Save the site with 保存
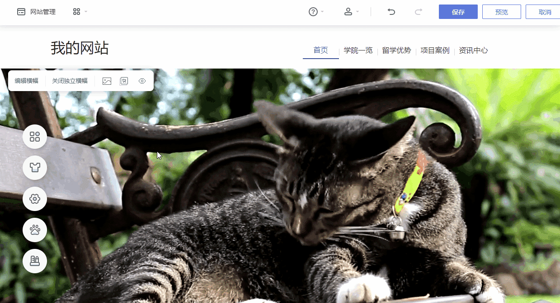This screenshot has width=560, height=303. pos(458,12)
